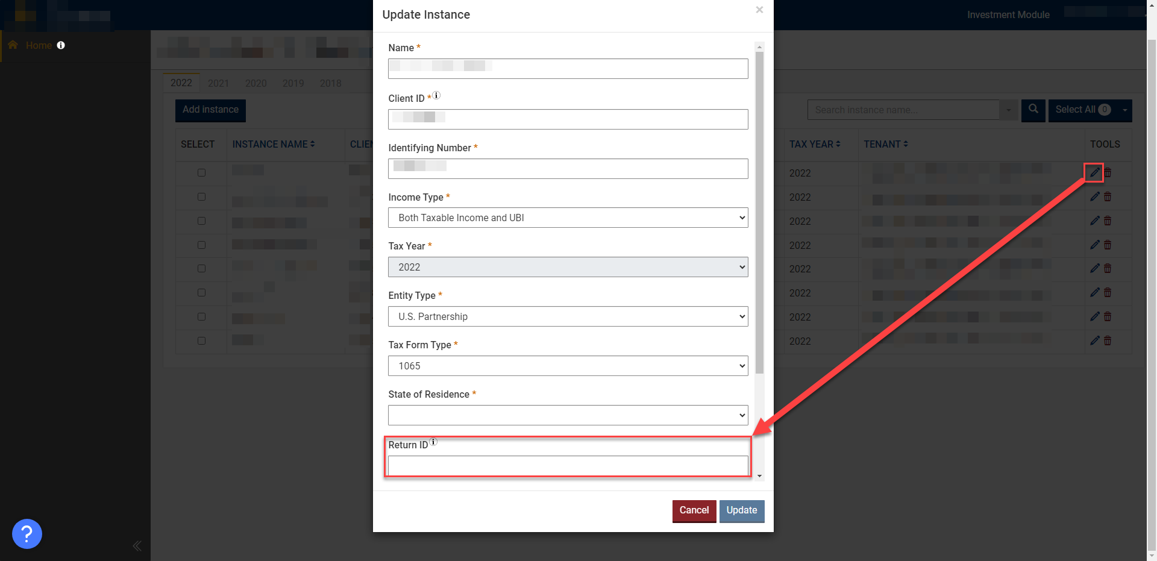Select the Home icon in sidebar
The height and width of the screenshot is (561, 1157).
pos(12,45)
